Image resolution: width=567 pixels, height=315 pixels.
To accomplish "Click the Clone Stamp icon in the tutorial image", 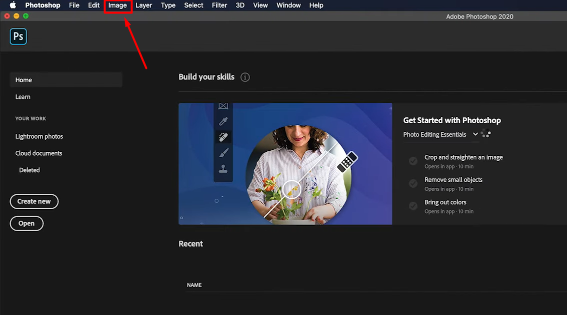I will 223,168.
